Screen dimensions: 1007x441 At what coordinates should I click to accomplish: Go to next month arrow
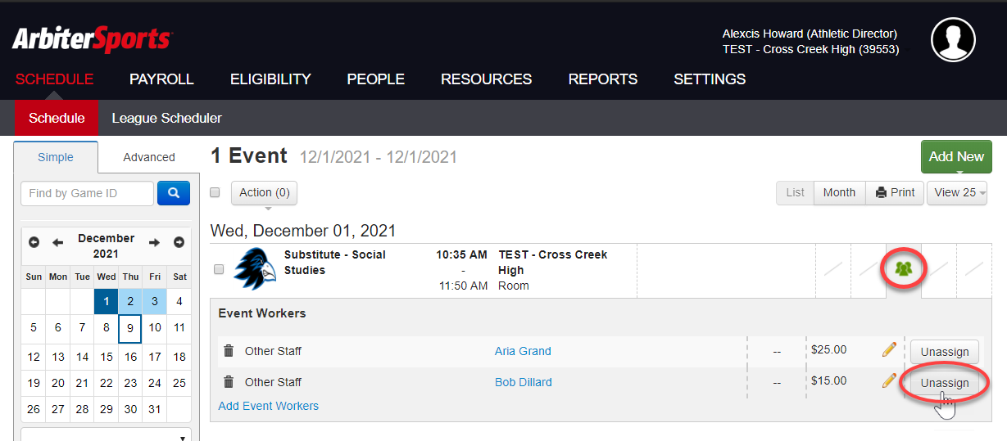click(154, 242)
